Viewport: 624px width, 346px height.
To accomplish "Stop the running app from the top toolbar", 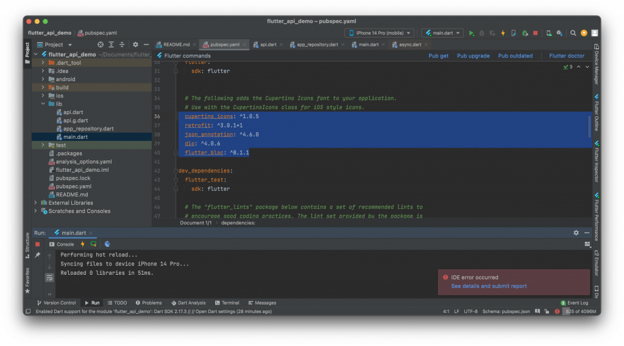I will click(x=535, y=33).
